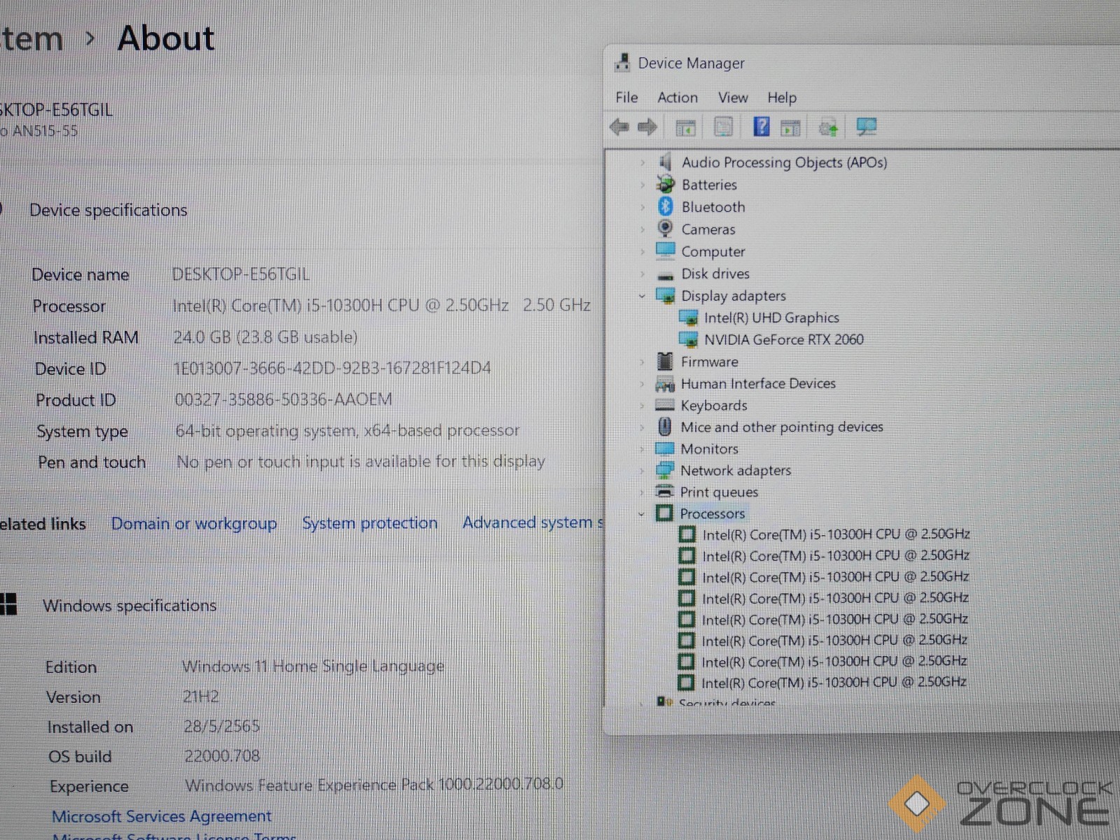Select the Batteries category icon
This screenshot has height=840, width=1120.
click(x=665, y=185)
